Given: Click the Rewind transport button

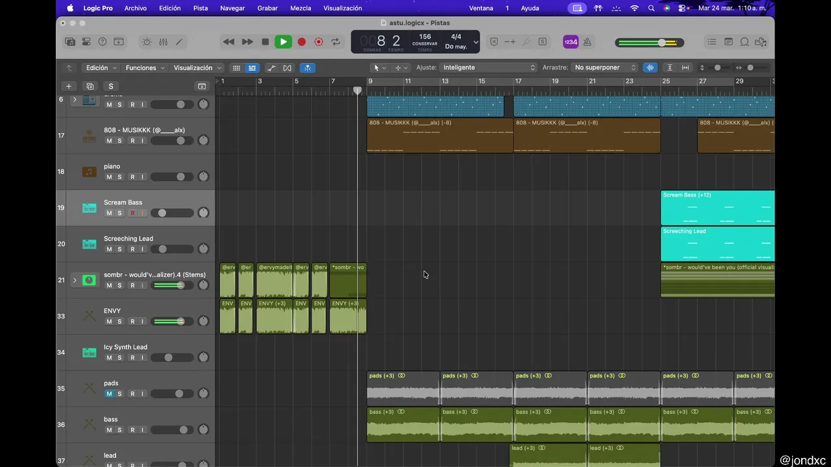Looking at the screenshot, I should coord(229,42).
